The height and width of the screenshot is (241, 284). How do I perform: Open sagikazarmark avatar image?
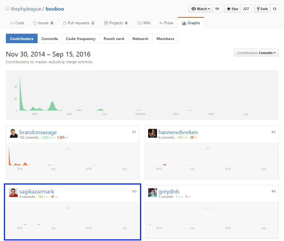coord(13,193)
